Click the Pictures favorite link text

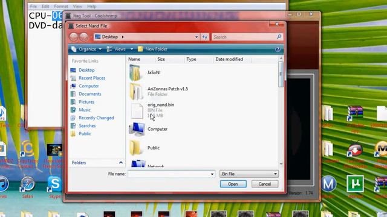[86, 102]
